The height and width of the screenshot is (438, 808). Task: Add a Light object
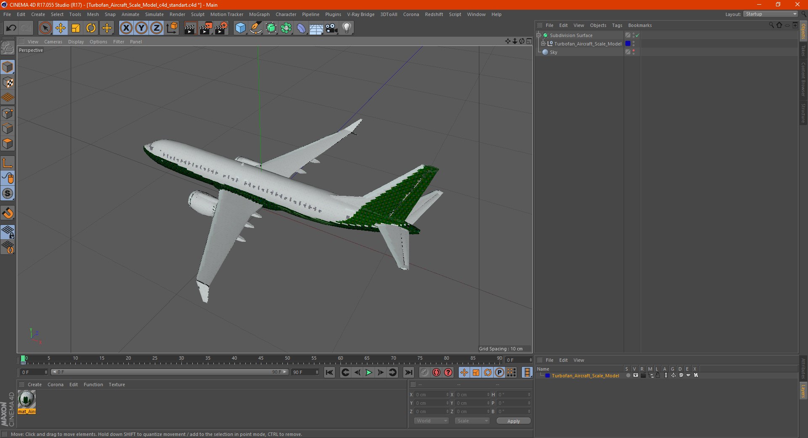click(x=347, y=28)
